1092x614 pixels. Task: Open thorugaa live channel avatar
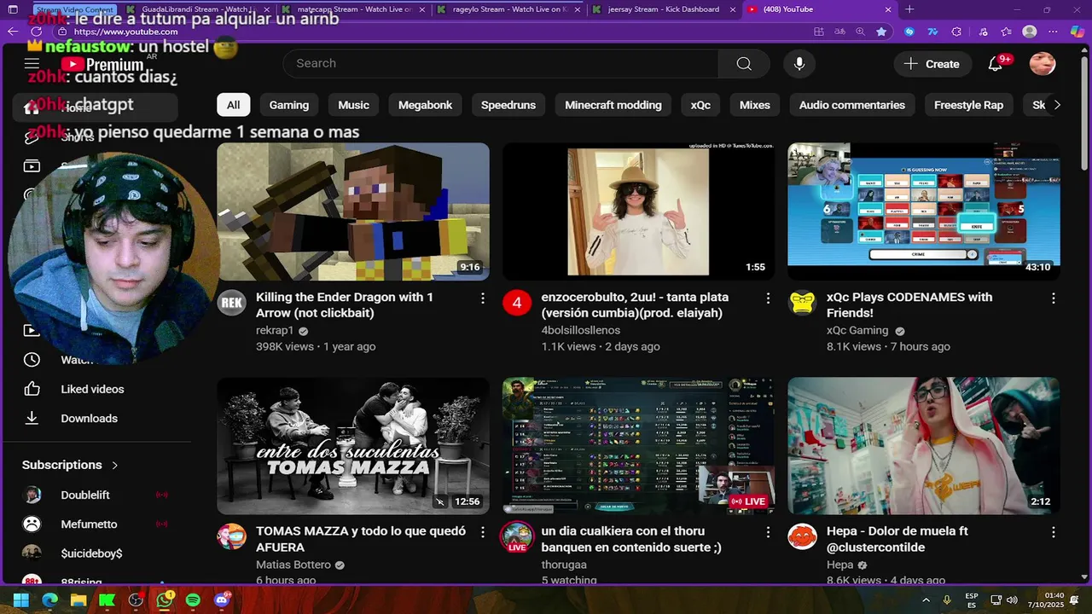click(516, 537)
